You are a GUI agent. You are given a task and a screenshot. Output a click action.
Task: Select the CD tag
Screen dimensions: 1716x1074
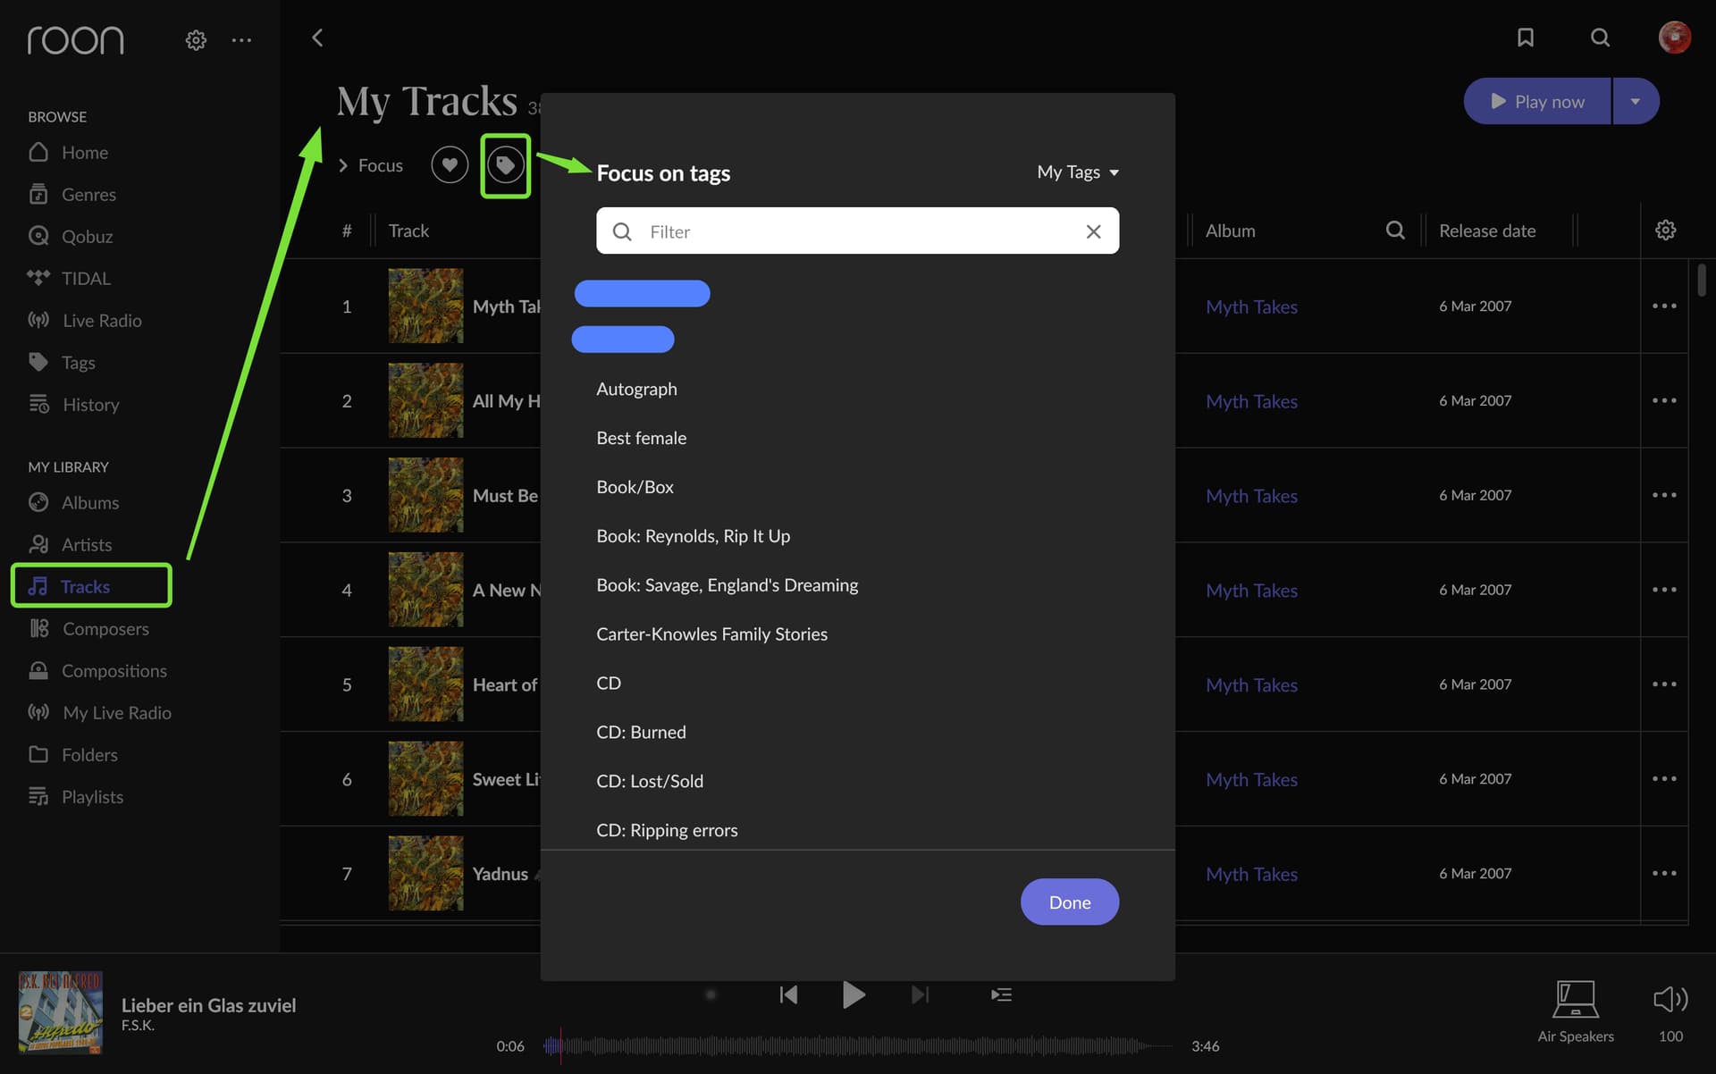(609, 684)
